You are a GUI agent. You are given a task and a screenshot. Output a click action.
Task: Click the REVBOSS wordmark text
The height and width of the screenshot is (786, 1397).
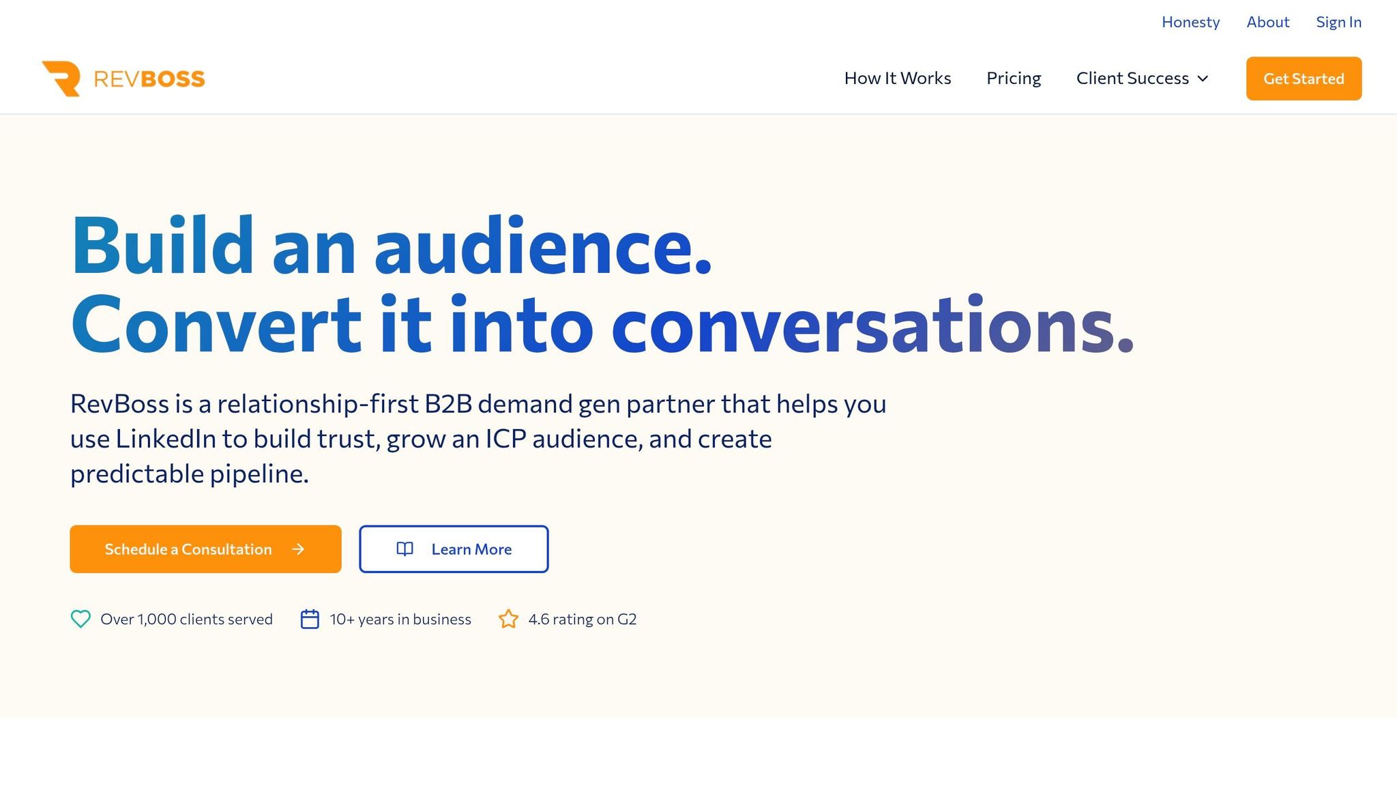(149, 79)
